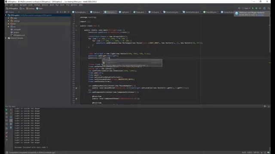Switch to the Rectangle.java editor tab
This screenshot has height=154, width=275.
[80, 12]
